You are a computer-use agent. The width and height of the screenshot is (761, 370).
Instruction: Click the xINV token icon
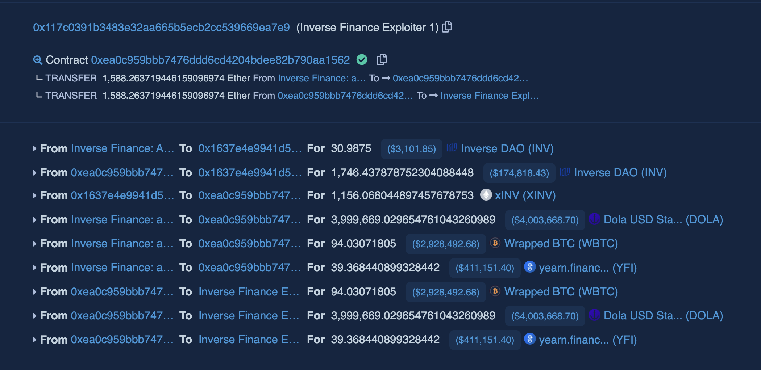point(486,195)
